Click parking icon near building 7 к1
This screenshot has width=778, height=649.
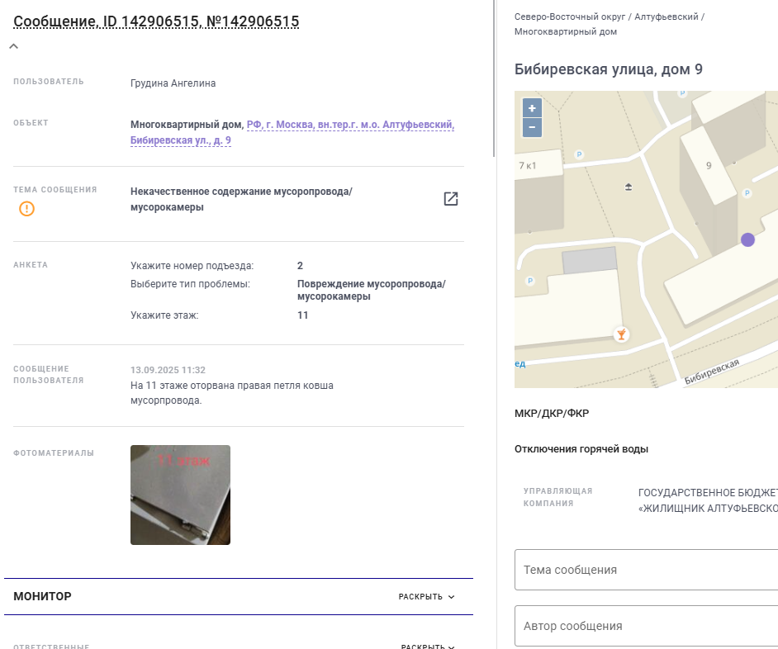(578, 154)
